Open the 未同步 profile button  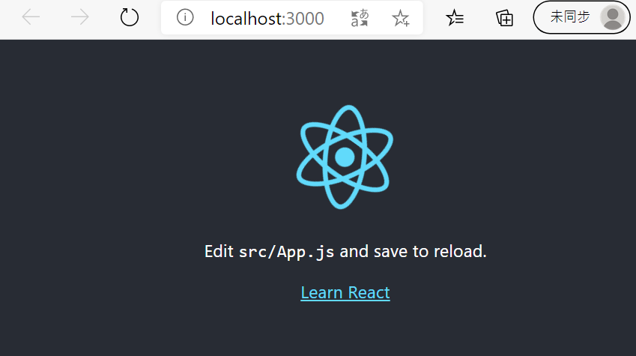[x=581, y=17]
